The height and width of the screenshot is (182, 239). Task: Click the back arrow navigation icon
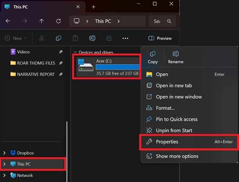pos(8,21)
